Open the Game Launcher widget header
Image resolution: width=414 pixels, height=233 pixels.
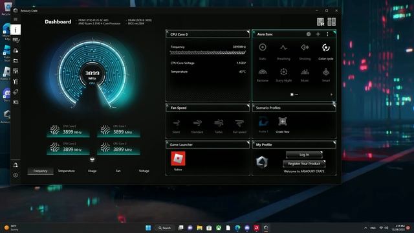pos(208,145)
